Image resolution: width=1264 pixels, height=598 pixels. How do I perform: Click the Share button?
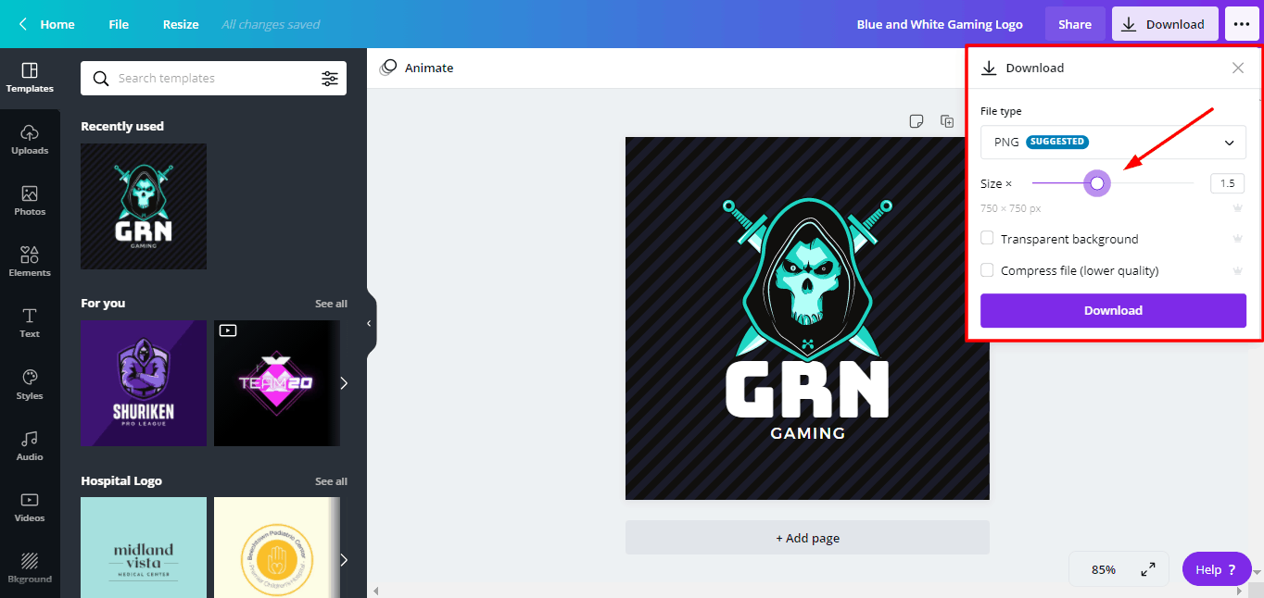1075,24
